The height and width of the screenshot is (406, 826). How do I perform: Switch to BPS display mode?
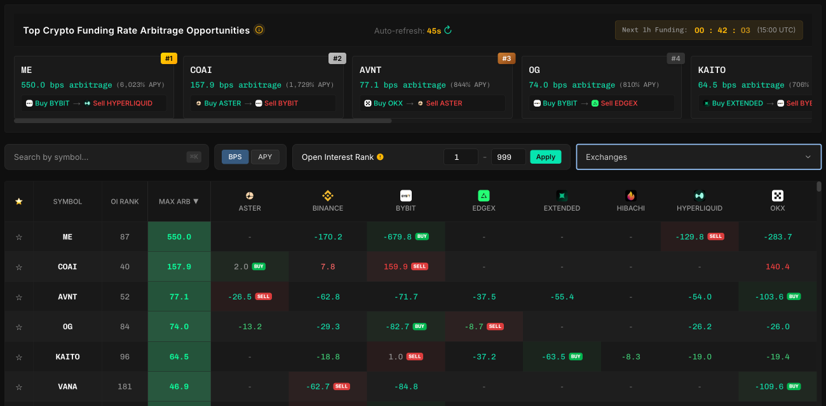234,156
